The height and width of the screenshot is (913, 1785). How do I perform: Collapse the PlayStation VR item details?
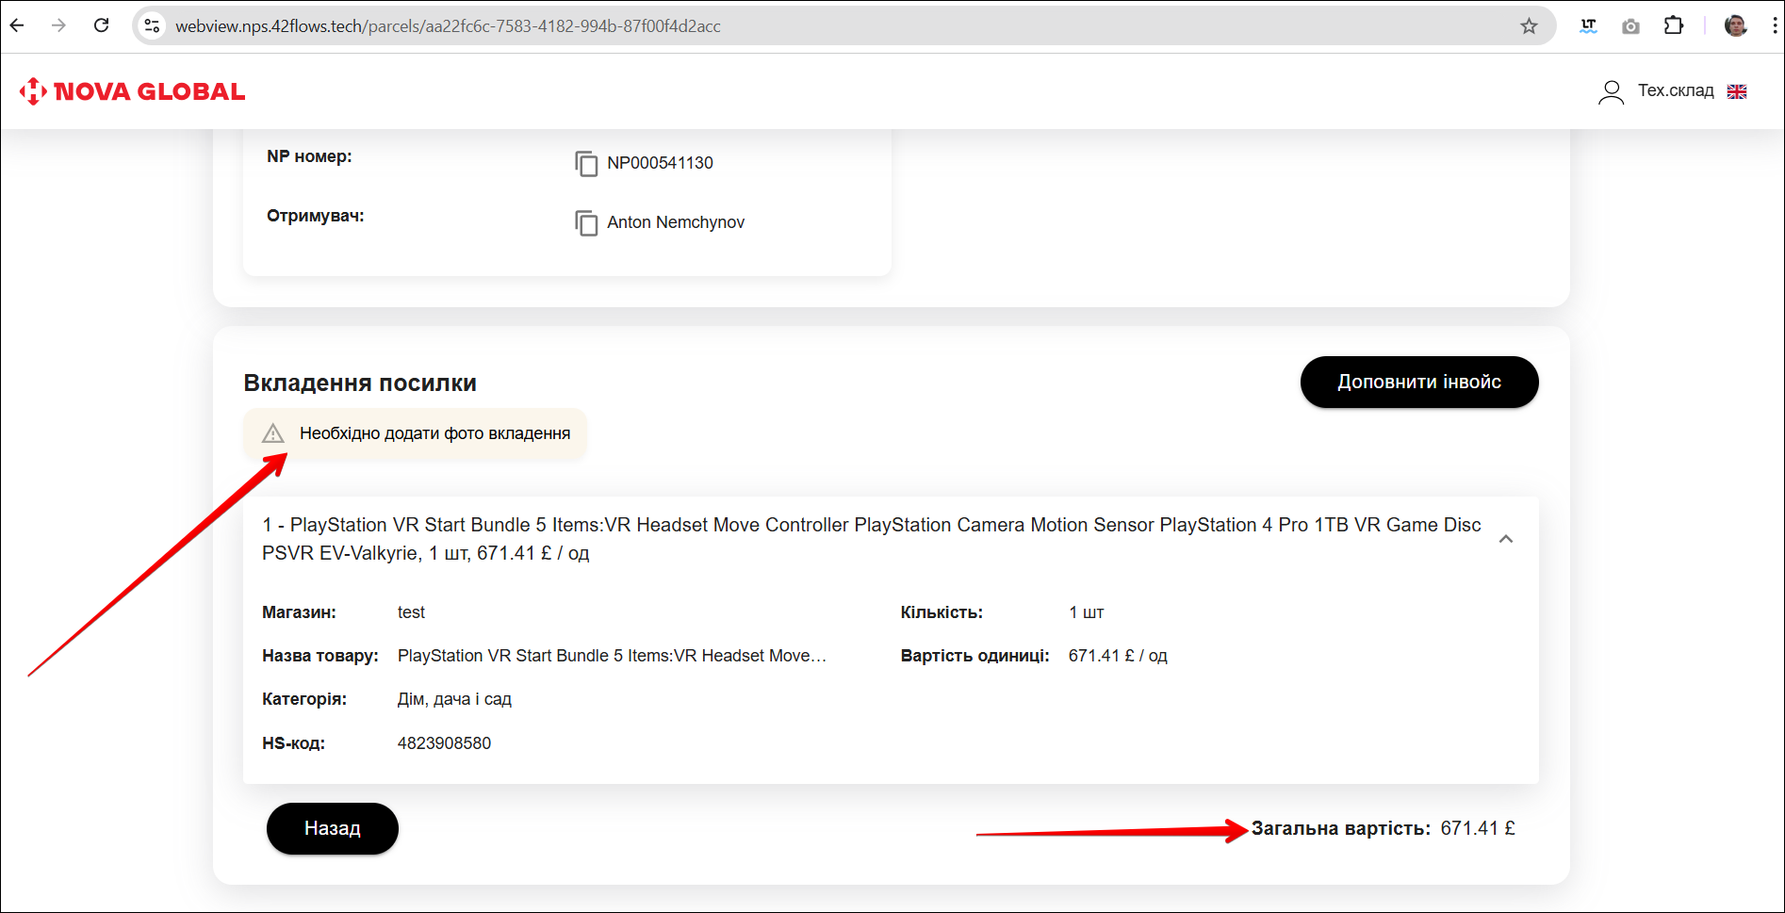(1505, 539)
